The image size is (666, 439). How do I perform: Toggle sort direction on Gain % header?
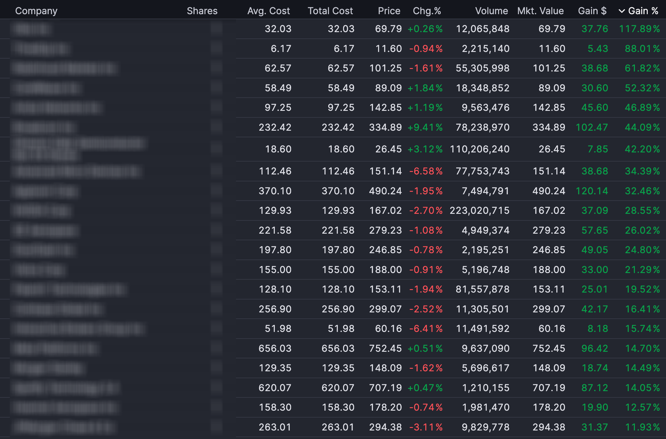(643, 11)
